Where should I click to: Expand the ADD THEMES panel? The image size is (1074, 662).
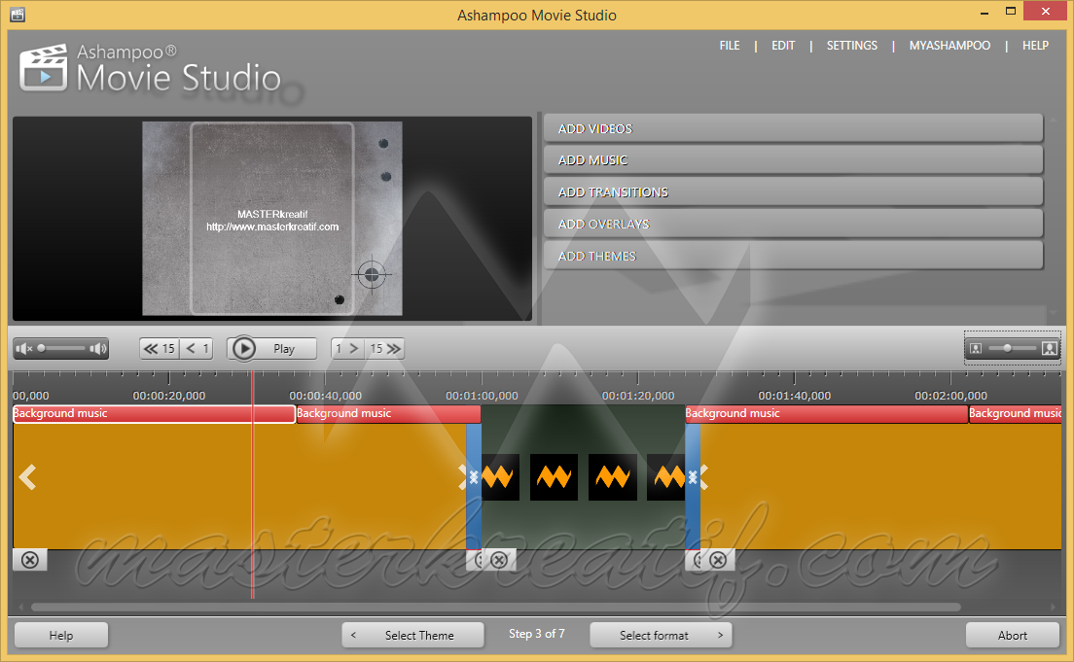(x=793, y=256)
